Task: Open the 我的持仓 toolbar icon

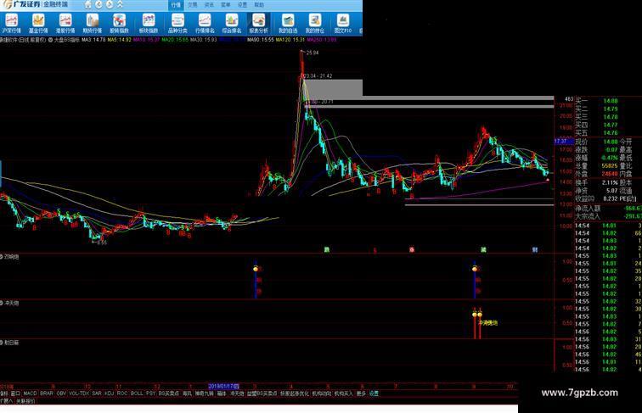Action: pos(315,23)
